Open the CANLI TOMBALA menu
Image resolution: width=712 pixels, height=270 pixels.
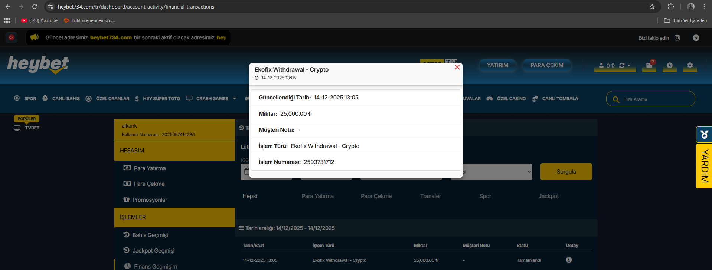pyautogui.click(x=555, y=98)
